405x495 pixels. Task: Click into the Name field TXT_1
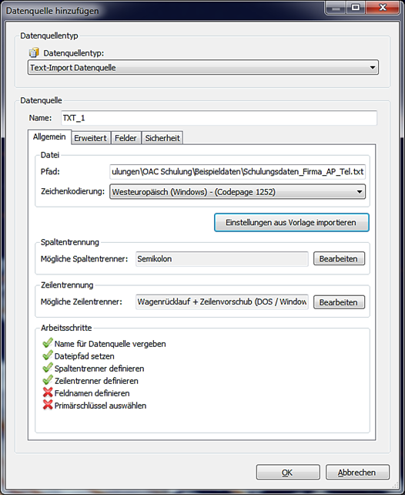pos(219,118)
